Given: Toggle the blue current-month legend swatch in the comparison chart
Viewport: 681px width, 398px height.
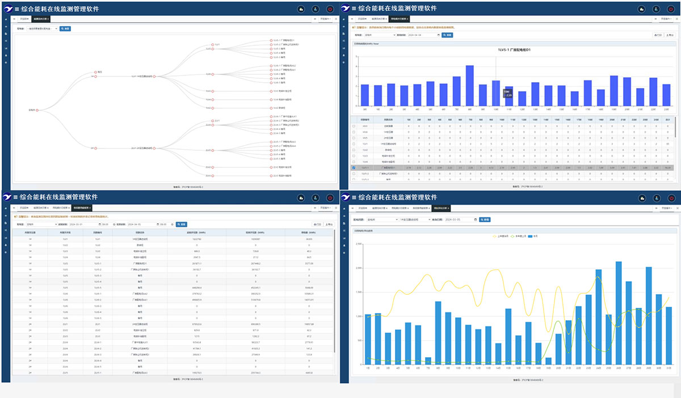Looking at the screenshot, I should [x=530, y=236].
